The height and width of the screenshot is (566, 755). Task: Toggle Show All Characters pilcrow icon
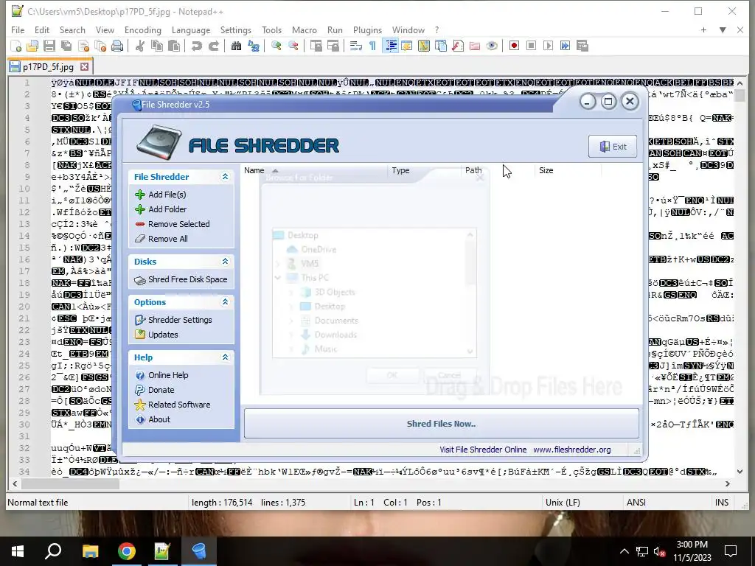click(x=372, y=46)
